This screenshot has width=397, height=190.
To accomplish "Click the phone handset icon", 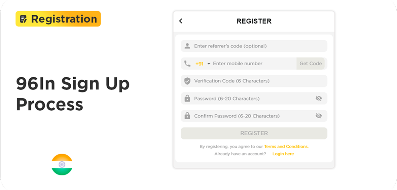I will pos(187,64).
